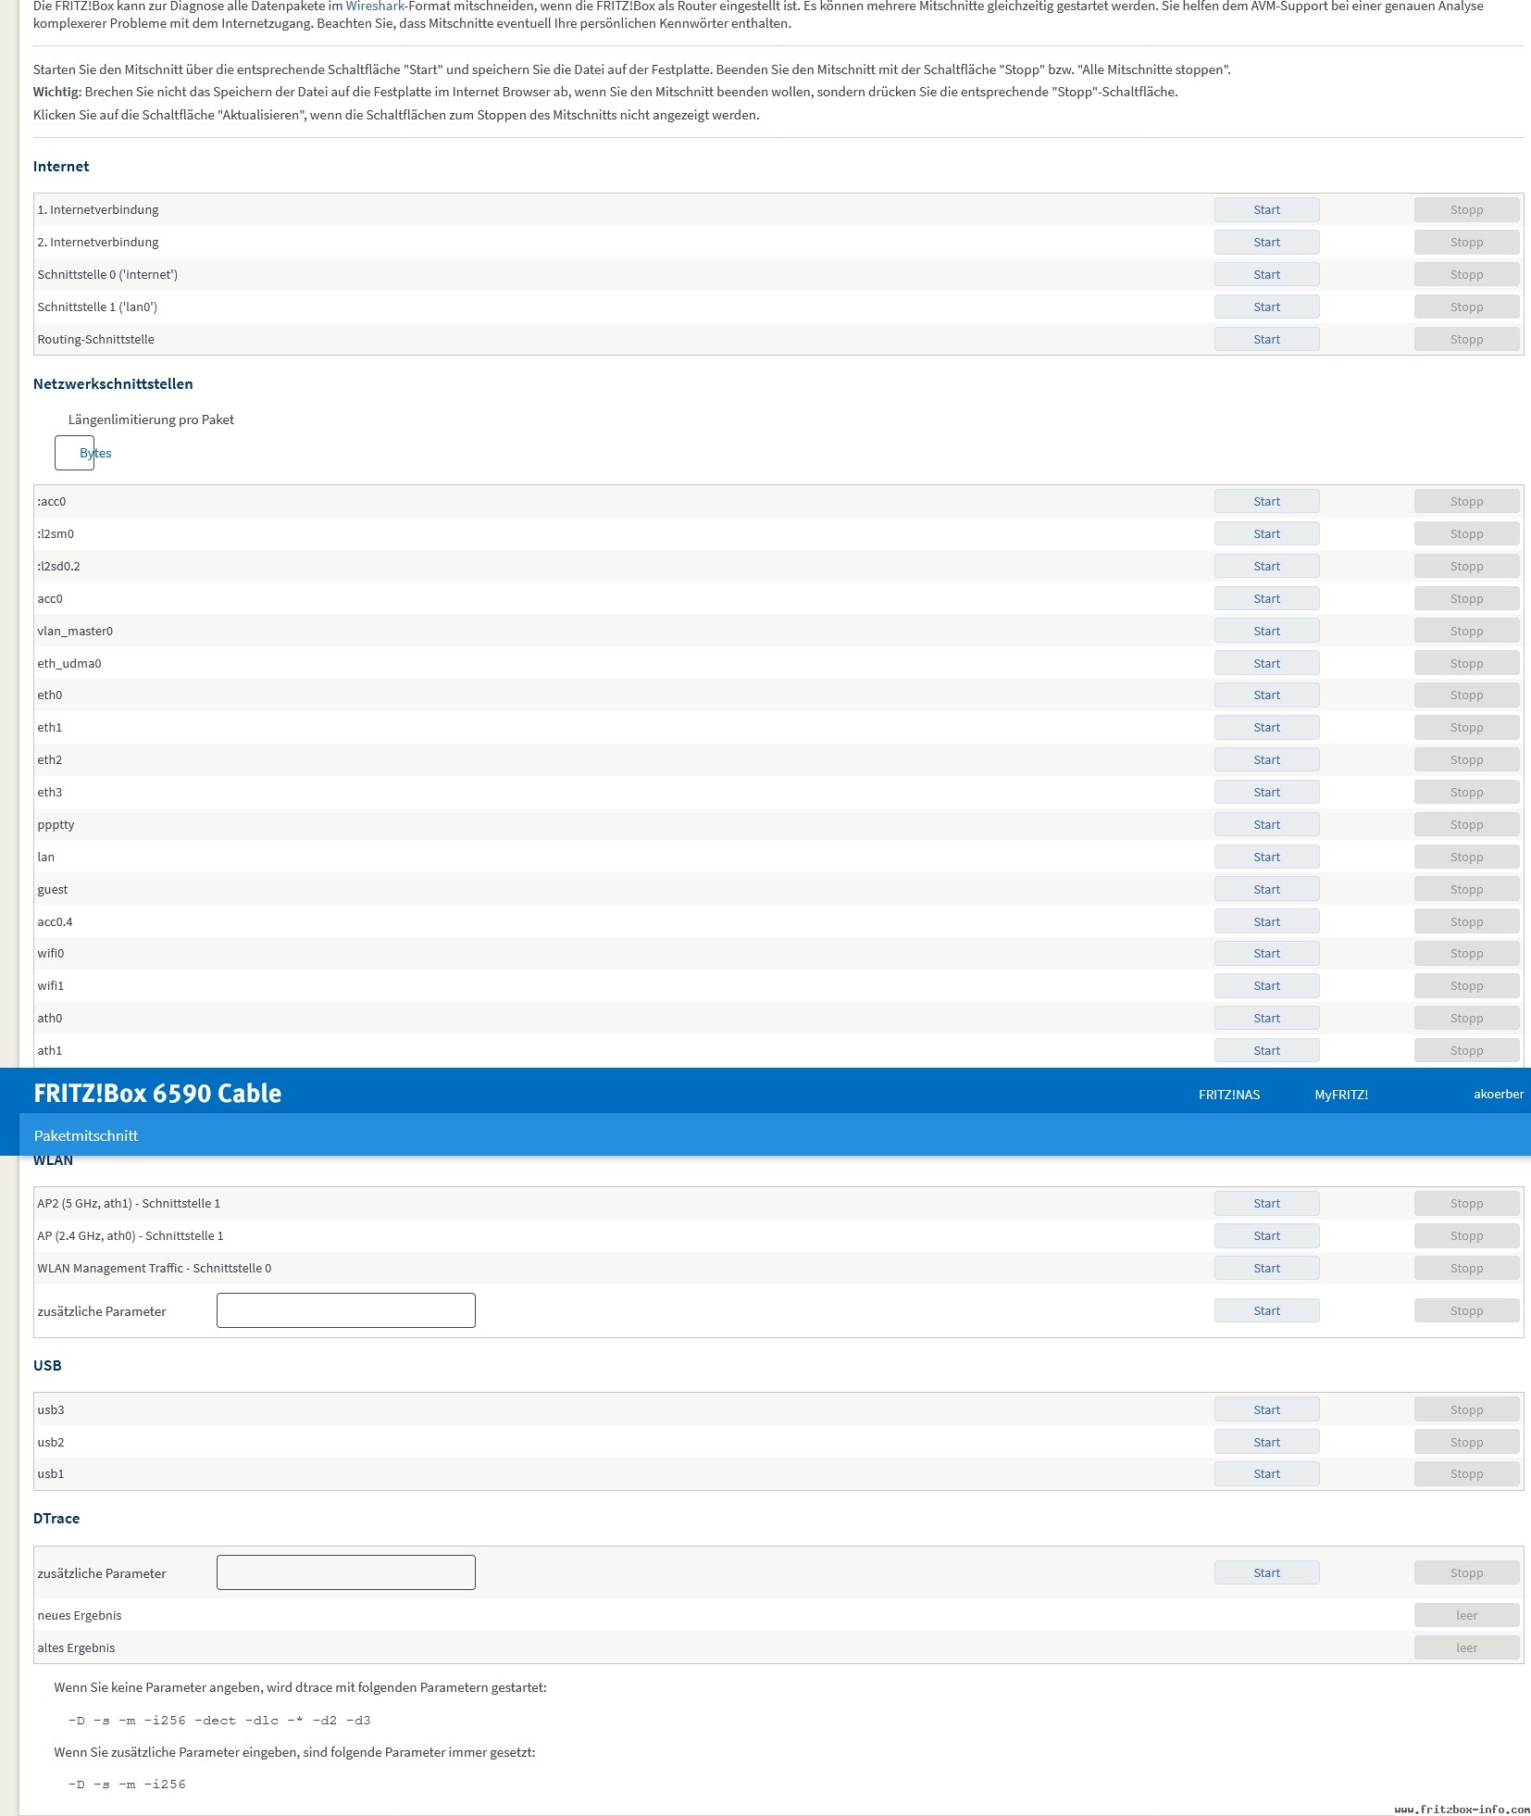Start capture on ath0
1531x1816 pixels.
(x=1266, y=1019)
